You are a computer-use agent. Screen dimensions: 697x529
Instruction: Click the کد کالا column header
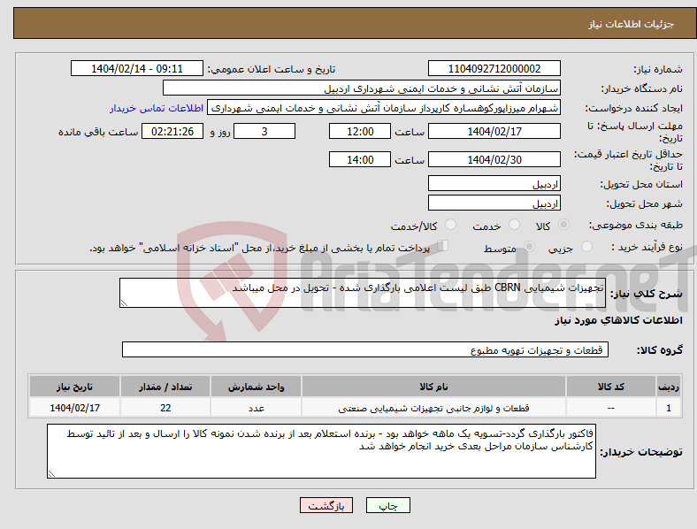click(611, 387)
